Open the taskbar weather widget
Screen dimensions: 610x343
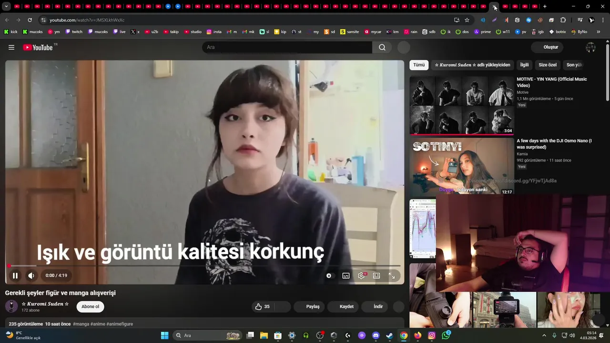click(x=23, y=335)
